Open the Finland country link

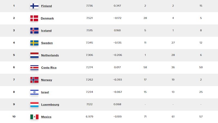[x=46, y=6]
